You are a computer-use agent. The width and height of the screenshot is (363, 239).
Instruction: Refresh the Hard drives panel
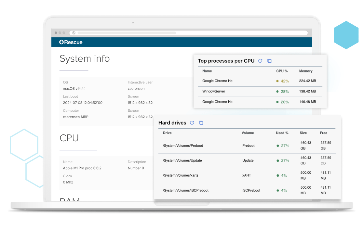pos(192,123)
